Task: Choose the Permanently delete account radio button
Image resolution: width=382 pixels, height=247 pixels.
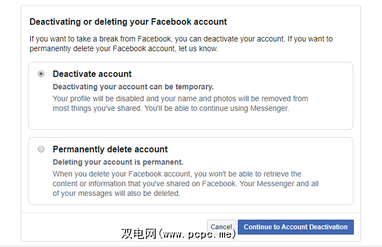Action: (x=41, y=149)
